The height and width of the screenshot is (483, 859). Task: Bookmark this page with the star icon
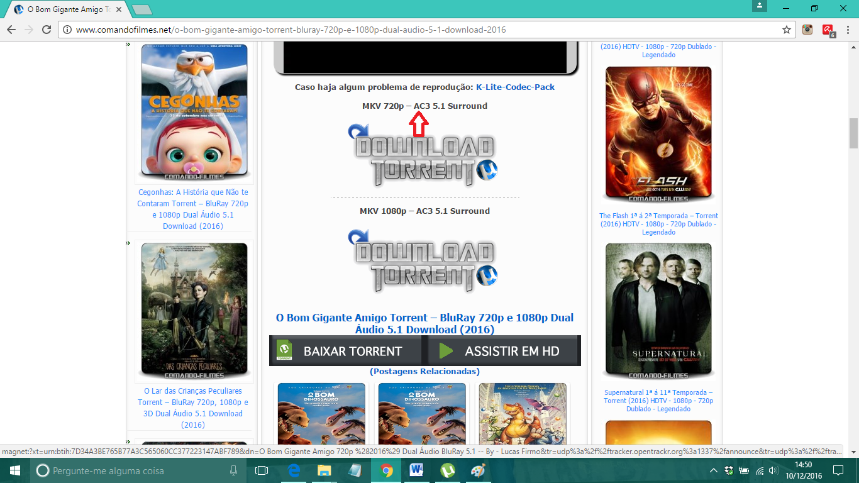(787, 29)
